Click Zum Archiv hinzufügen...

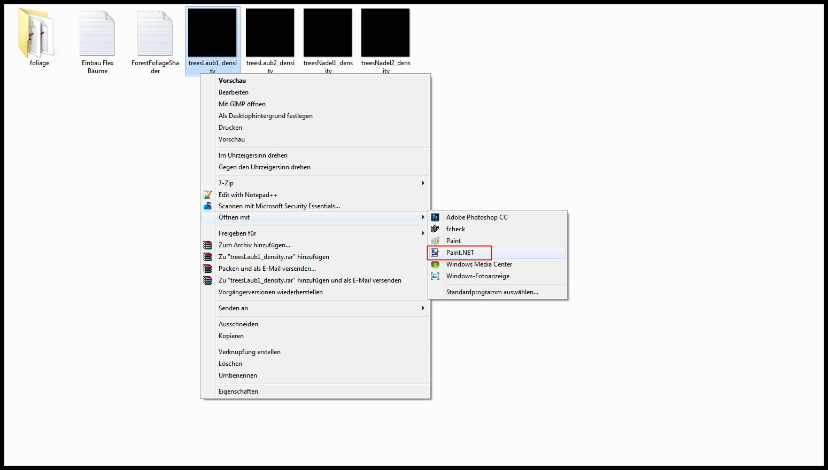tap(254, 245)
